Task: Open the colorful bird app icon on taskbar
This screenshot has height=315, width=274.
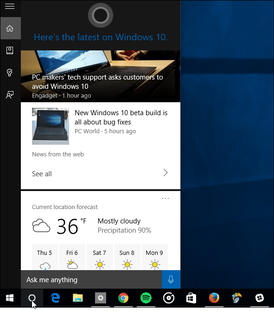Action: (x=237, y=298)
